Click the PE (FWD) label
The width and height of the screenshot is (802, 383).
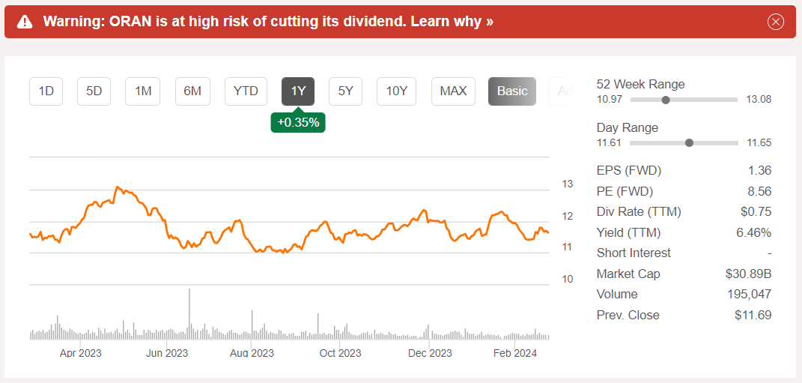tap(625, 192)
